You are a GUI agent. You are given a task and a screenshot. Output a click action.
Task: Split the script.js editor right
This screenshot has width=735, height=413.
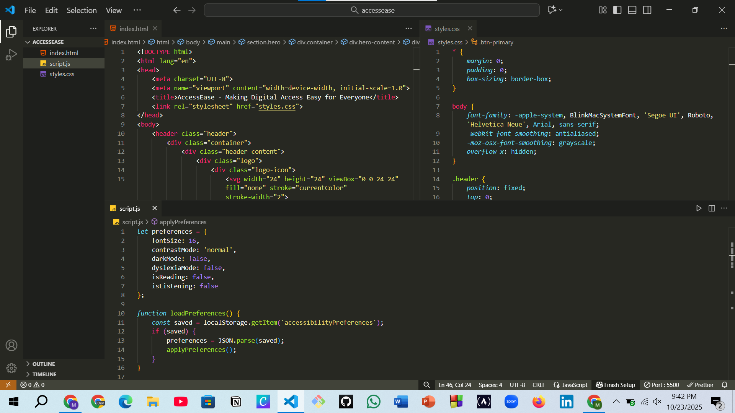tap(712, 208)
